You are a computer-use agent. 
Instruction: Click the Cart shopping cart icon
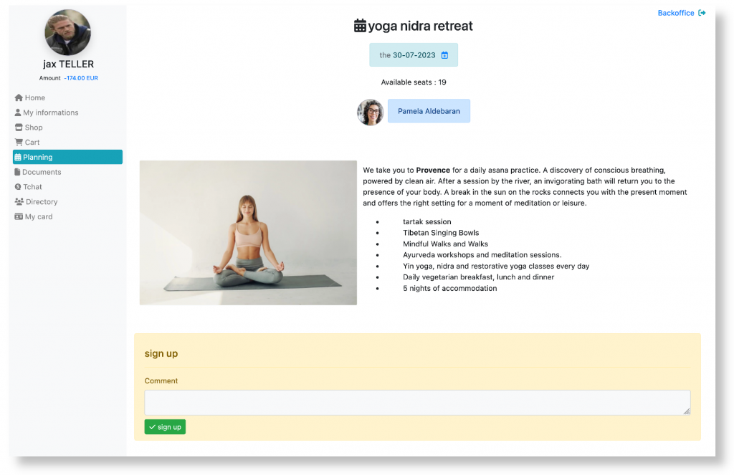(19, 143)
